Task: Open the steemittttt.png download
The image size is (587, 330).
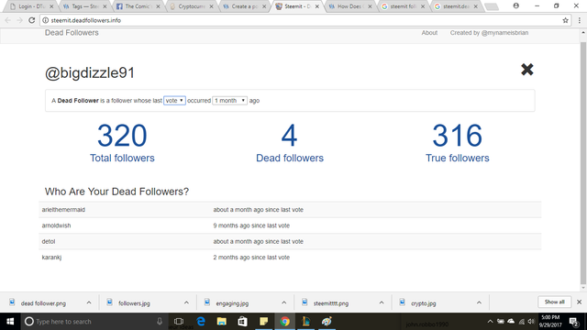Action: pyautogui.click(x=331, y=303)
